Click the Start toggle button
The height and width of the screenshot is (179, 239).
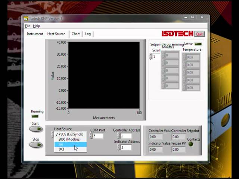pyautogui.click(x=36, y=129)
